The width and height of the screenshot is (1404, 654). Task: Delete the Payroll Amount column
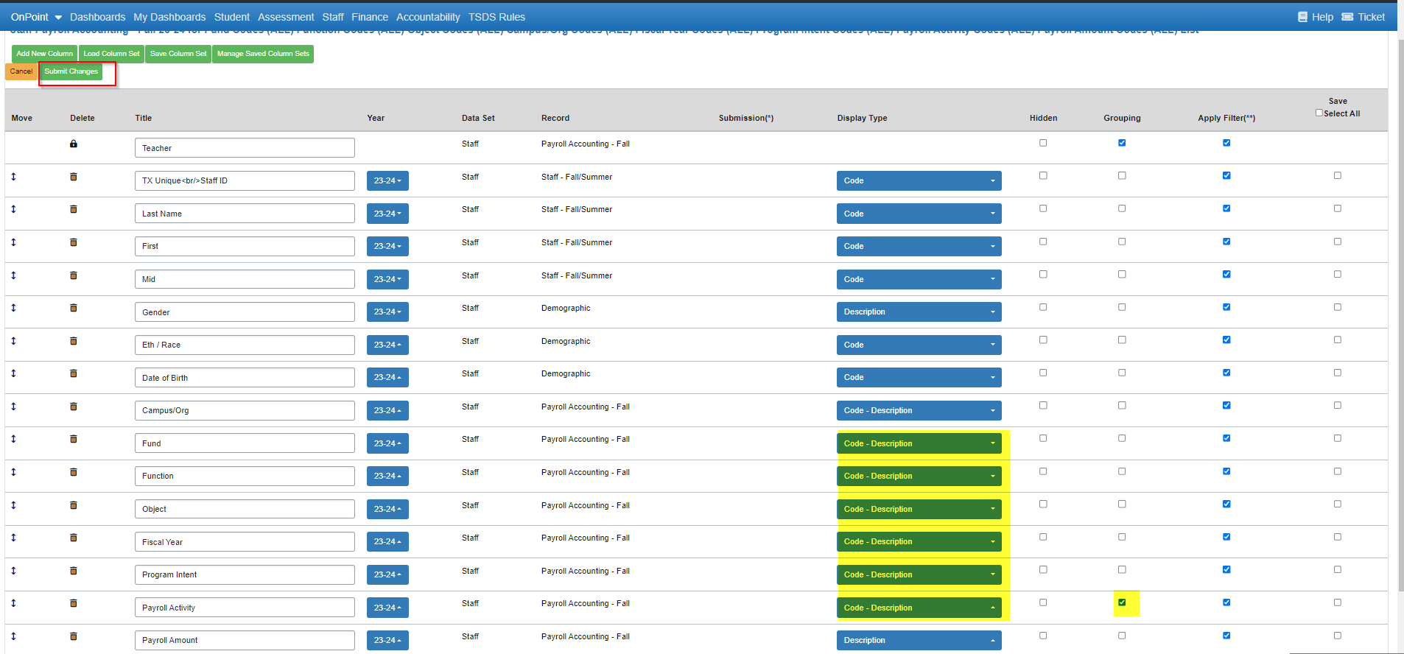tap(74, 636)
